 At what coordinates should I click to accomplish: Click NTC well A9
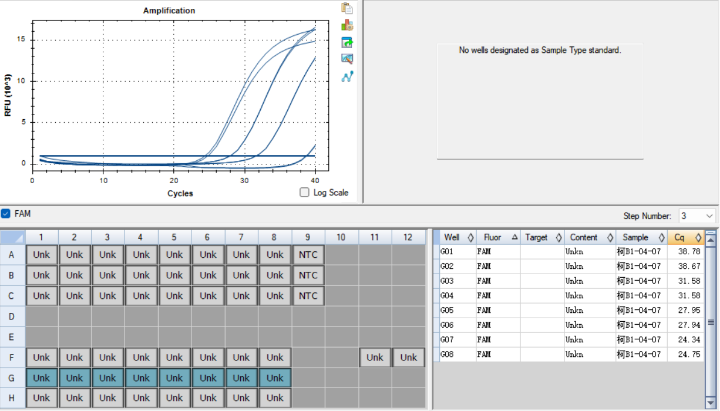click(x=308, y=255)
